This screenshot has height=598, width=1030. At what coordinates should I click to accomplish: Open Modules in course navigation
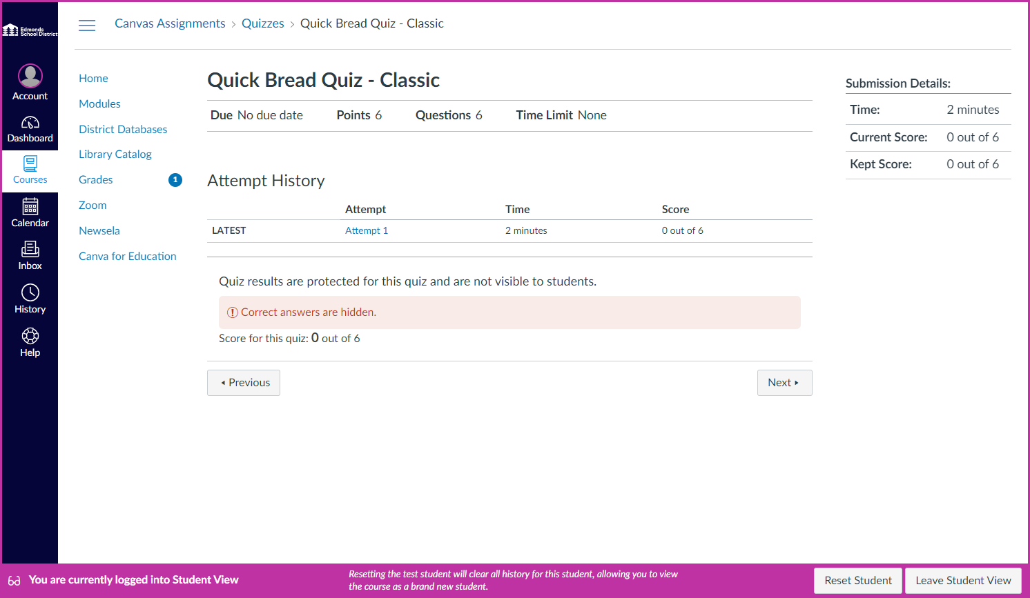99,104
